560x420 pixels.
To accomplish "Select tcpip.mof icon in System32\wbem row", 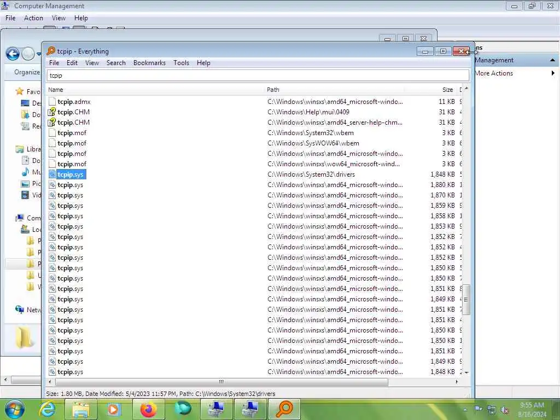I will tap(52, 133).
